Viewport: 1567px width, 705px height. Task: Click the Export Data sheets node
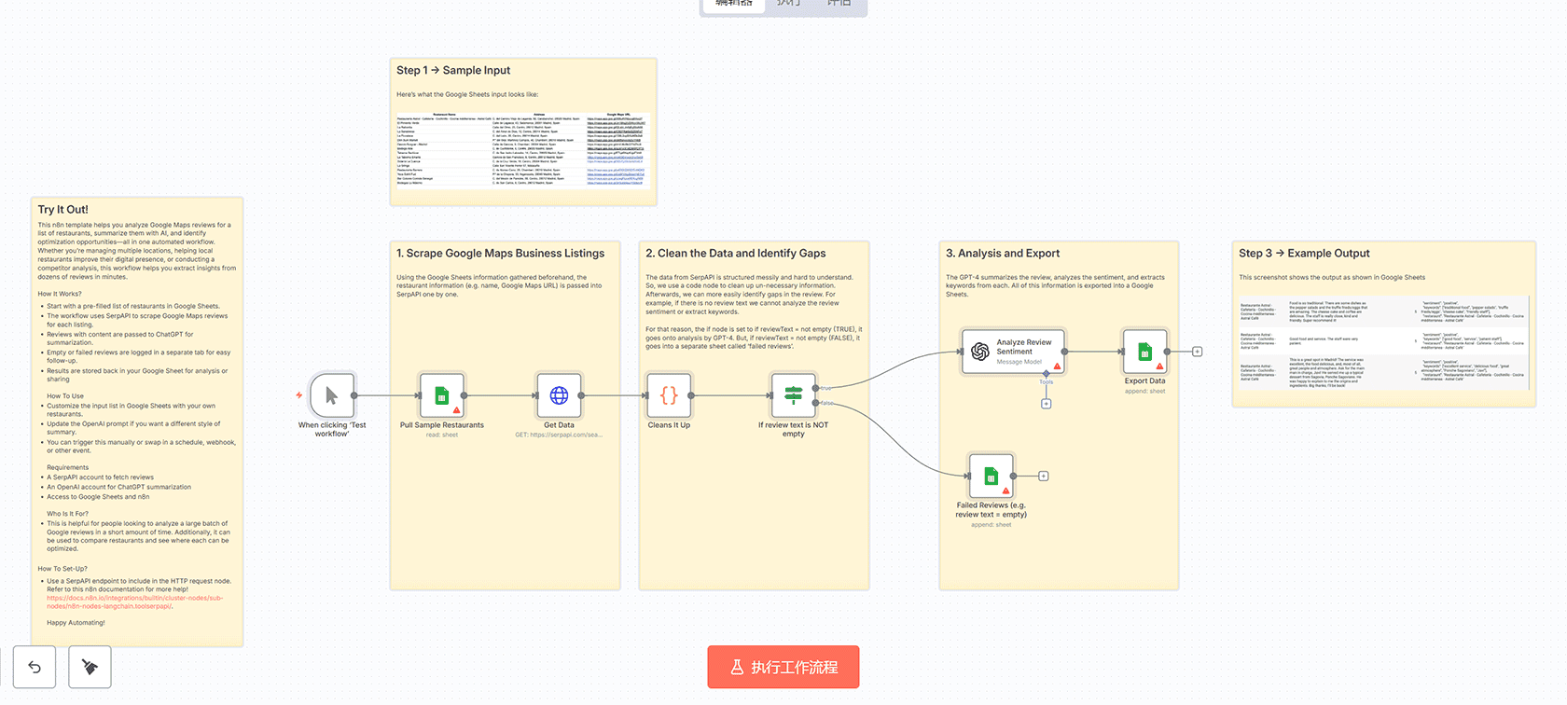point(1144,352)
